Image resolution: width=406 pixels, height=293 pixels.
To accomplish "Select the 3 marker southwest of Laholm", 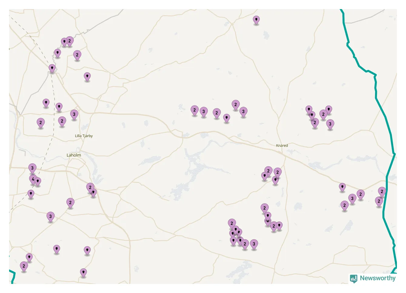I will coord(51,217).
